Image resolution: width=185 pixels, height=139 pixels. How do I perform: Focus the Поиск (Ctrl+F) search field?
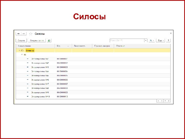127,41
